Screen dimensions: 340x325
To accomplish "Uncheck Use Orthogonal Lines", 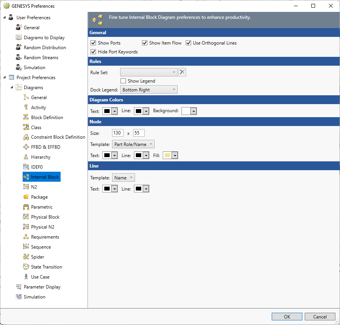I will [188, 43].
